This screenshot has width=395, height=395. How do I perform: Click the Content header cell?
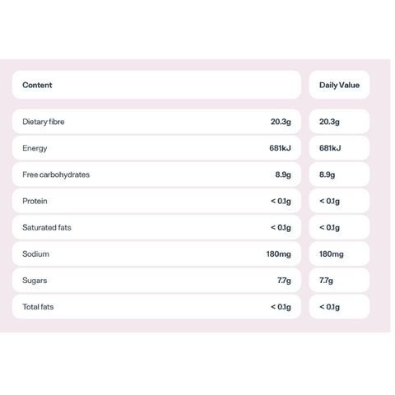pos(156,85)
